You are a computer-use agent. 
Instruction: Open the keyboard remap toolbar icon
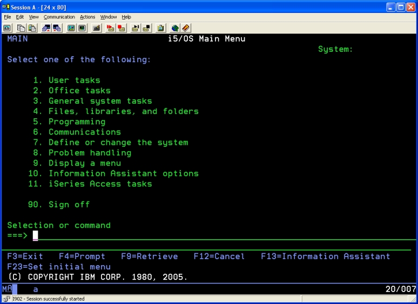point(96,28)
